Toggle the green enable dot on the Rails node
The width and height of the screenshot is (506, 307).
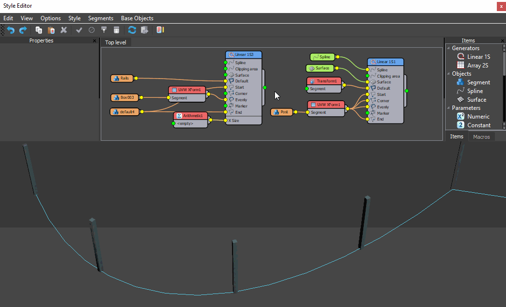[136, 78]
